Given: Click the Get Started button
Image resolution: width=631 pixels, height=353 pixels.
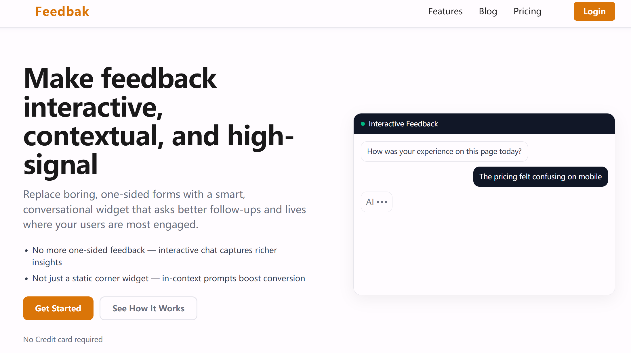Looking at the screenshot, I should pyautogui.click(x=58, y=308).
